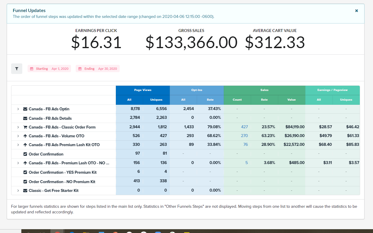Expand the Premium Lash Kit OTO row
This screenshot has width=373, height=233.
pyautogui.click(x=18, y=145)
